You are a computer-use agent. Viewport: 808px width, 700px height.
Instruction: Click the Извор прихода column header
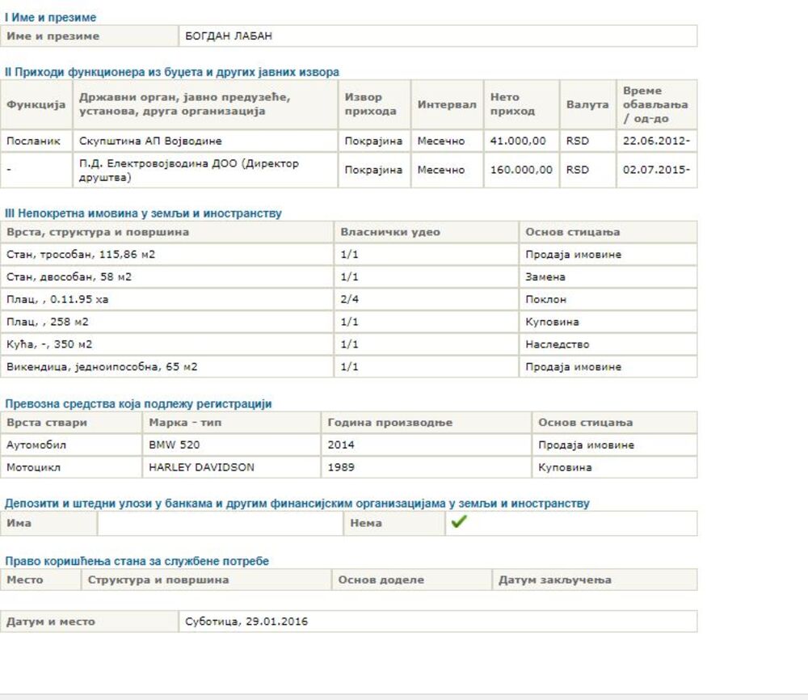click(x=371, y=104)
